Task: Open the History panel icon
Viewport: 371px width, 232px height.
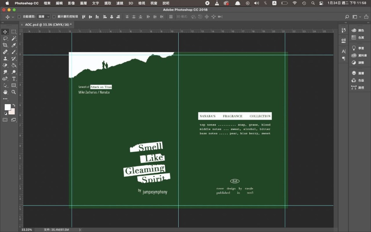Action: point(343,30)
